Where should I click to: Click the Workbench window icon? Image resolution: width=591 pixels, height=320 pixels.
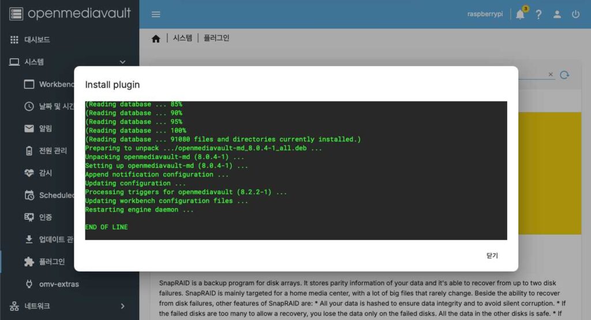pos(29,84)
